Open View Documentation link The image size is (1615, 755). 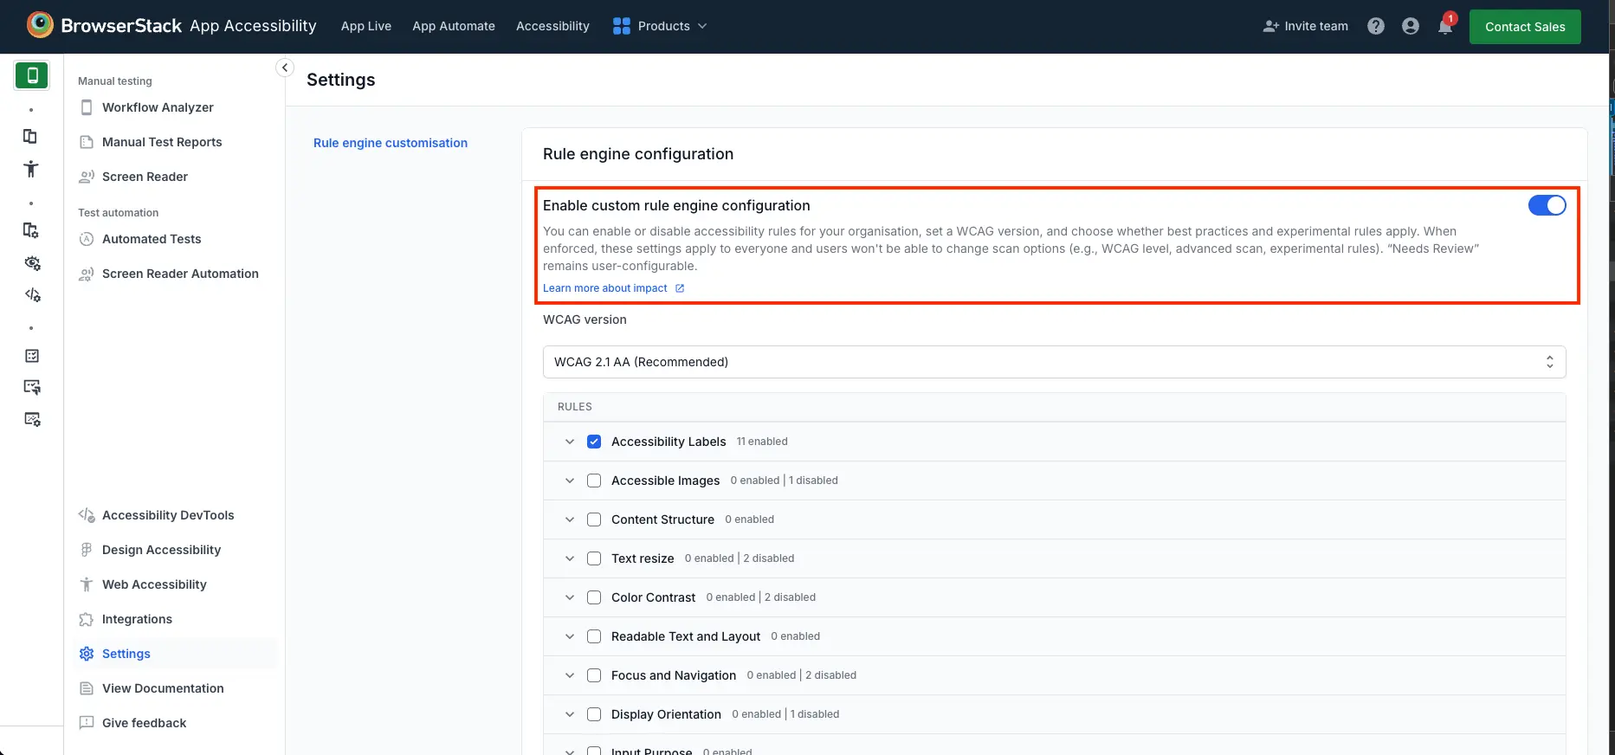coord(163,688)
